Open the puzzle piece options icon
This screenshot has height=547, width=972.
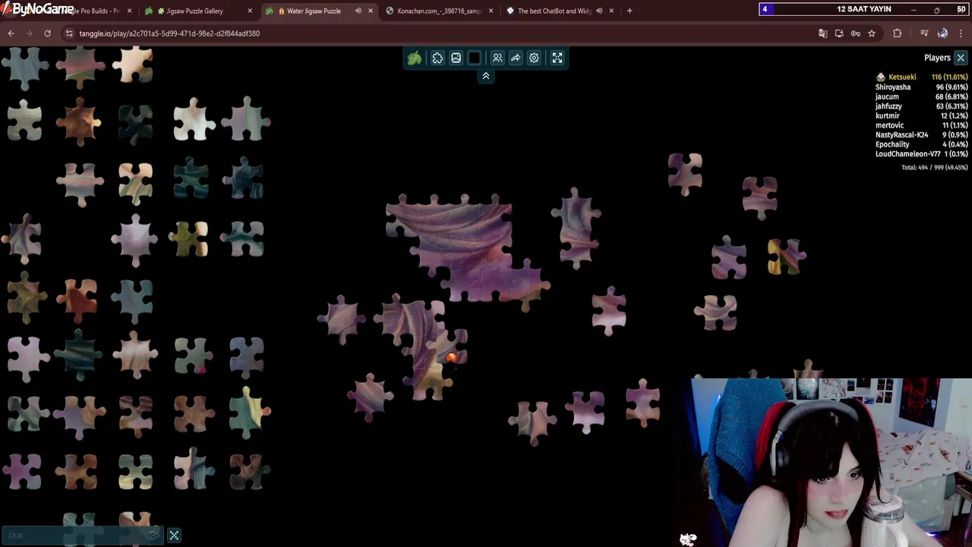point(437,58)
